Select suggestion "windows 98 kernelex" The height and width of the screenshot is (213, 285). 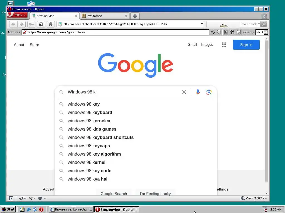[x=136, y=121]
